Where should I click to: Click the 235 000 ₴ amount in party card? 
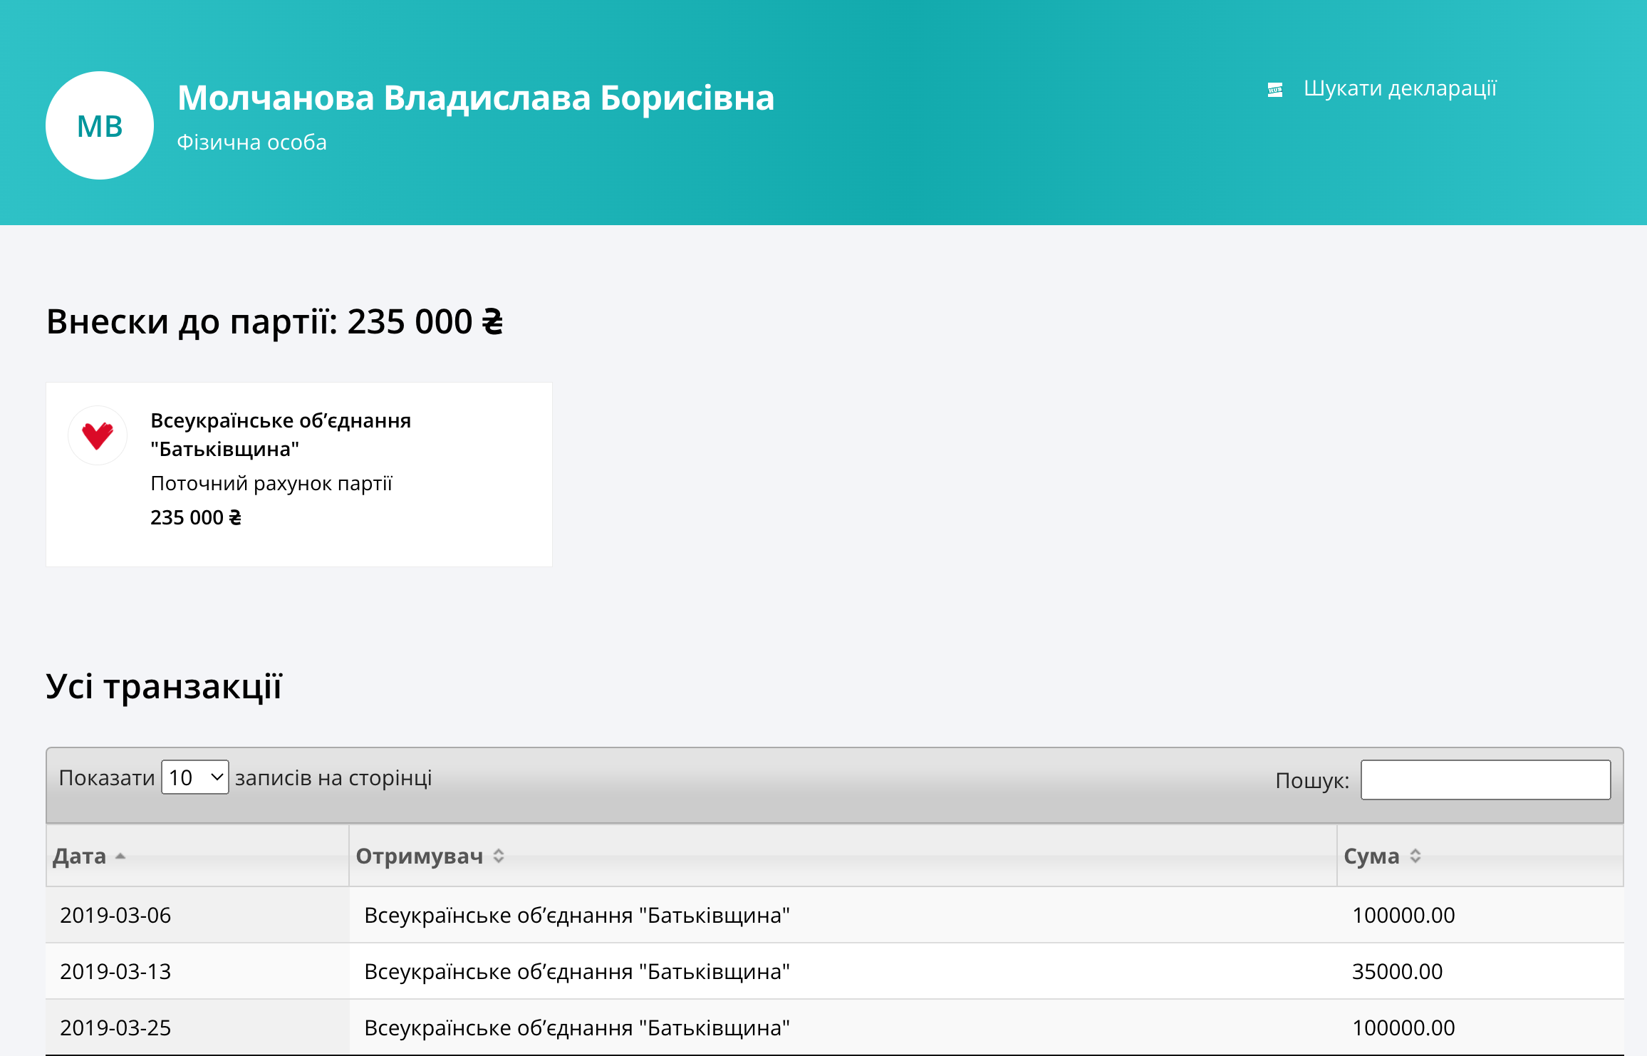[x=196, y=517]
